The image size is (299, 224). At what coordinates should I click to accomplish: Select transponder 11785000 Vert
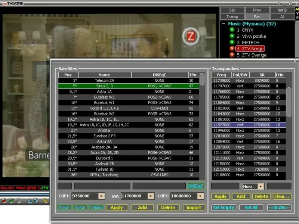249,97
